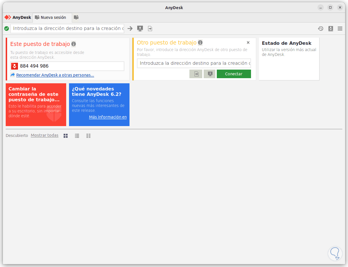Click the connect arrow in the toolbar
This screenshot has width=348, height=267.
click(130, 29)
